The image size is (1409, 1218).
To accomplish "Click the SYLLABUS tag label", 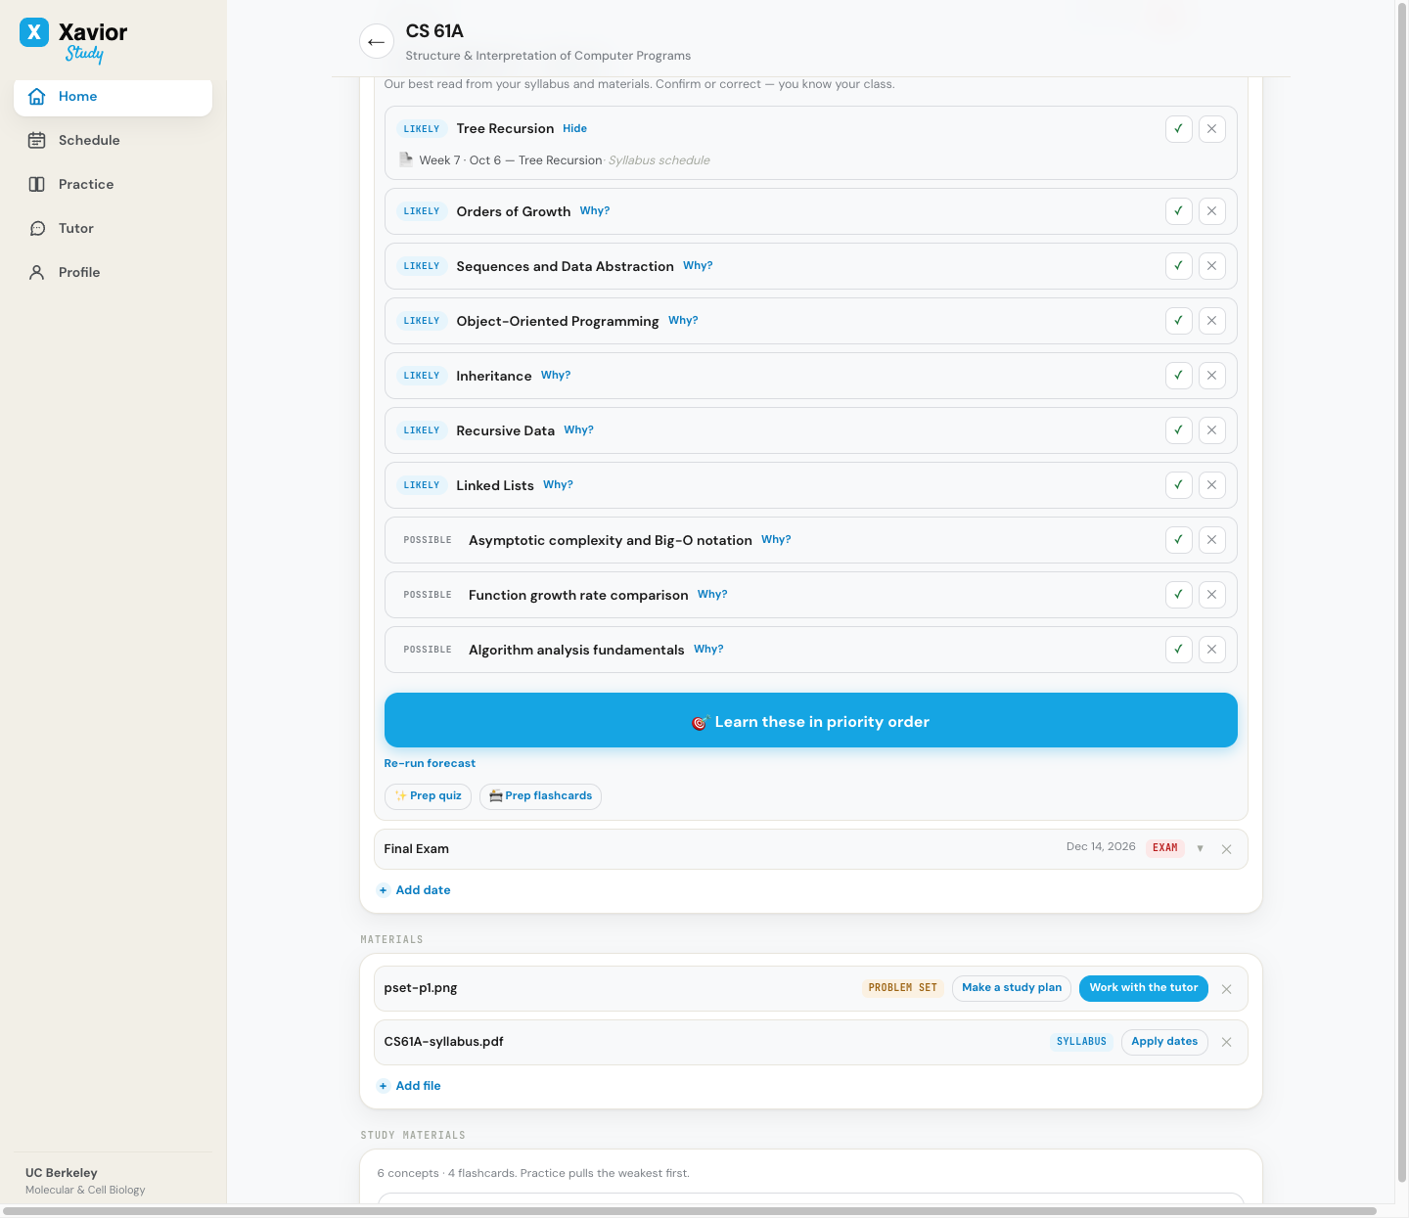I will 1081,1042.
